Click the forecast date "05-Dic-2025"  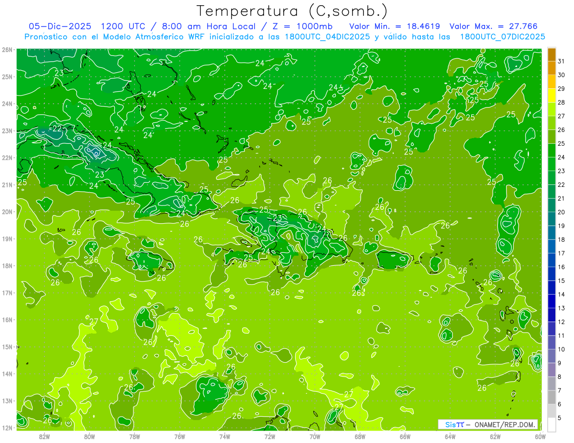(60, 26)
